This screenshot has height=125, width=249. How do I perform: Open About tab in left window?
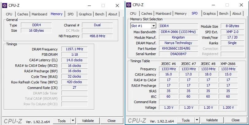(113, 14)
